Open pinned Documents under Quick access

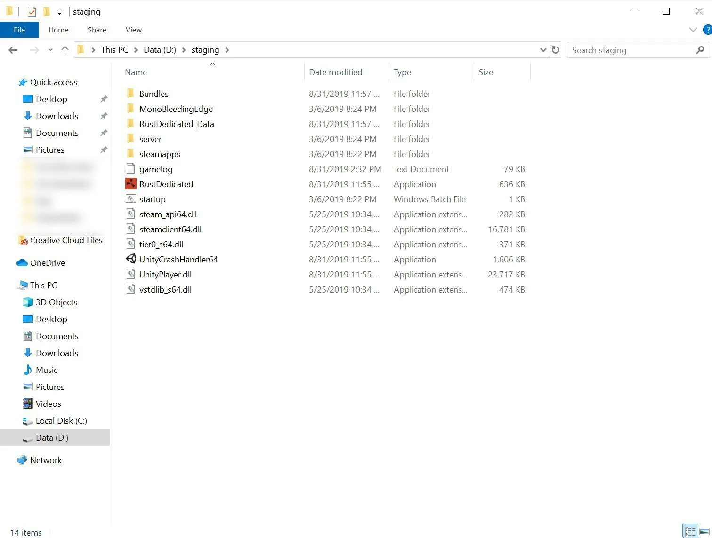point(57,133)
